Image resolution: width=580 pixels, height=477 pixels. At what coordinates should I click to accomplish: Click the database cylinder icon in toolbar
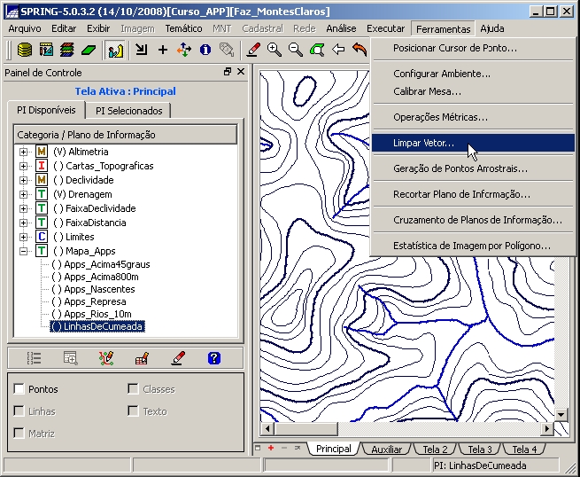tap(26, 50)
